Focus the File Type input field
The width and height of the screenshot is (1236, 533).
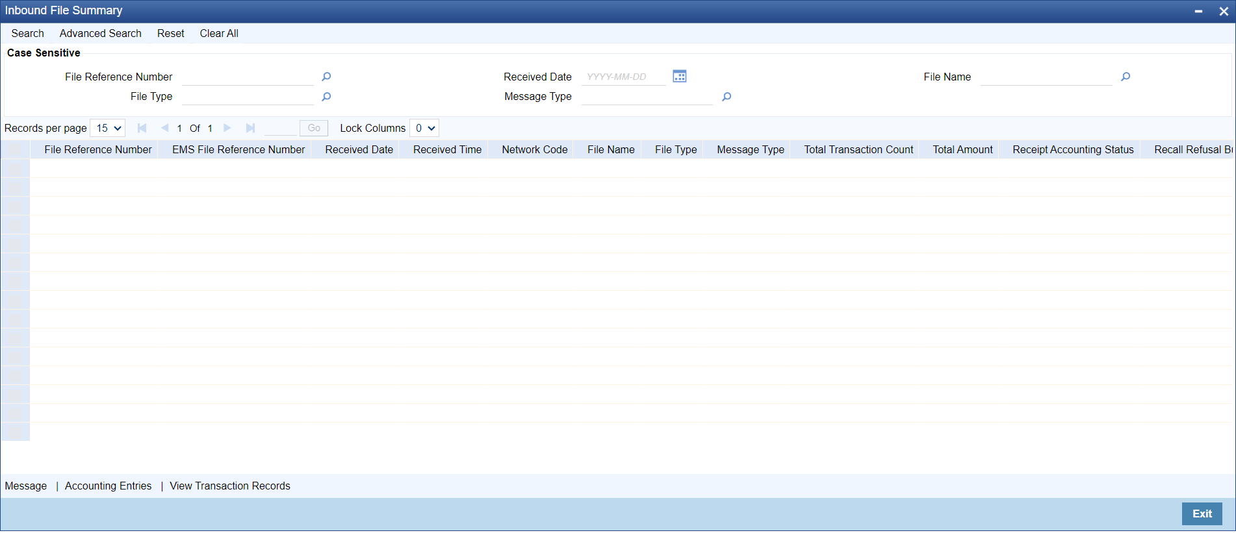248,97
